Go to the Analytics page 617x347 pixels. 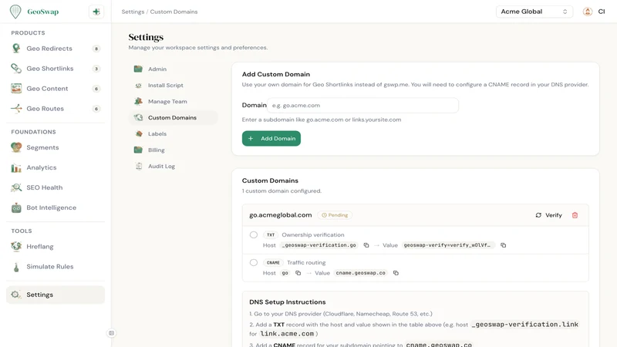pyautogui.click(x=56, y=167)
